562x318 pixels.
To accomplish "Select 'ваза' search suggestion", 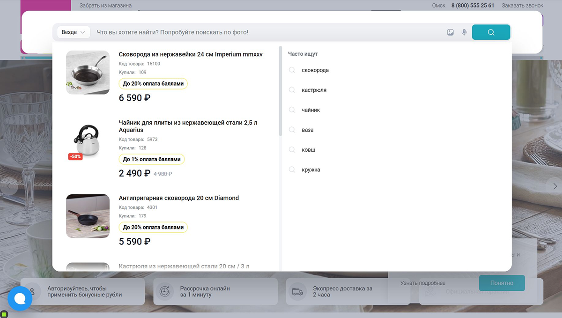I will coord(308,130).
